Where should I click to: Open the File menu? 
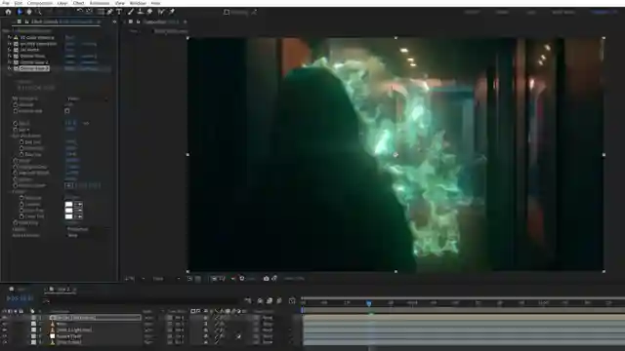click(6, 3)
